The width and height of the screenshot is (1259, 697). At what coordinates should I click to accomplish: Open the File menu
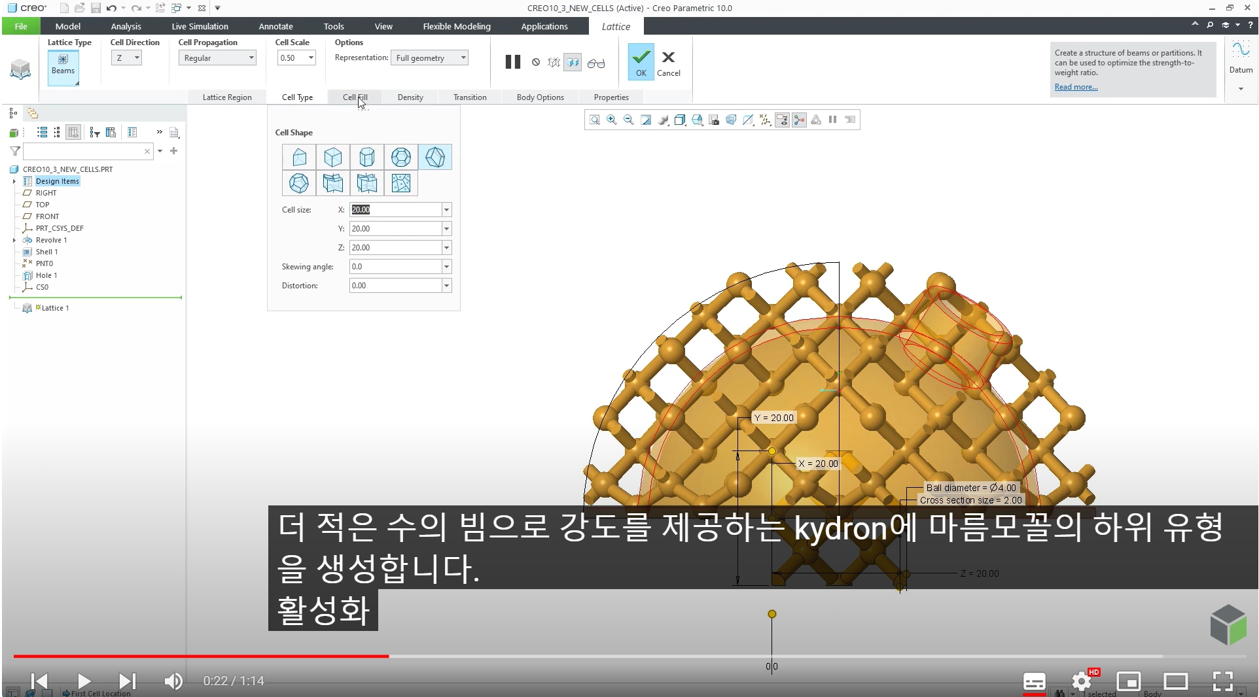pyautogui.click(x=21, y=26)
